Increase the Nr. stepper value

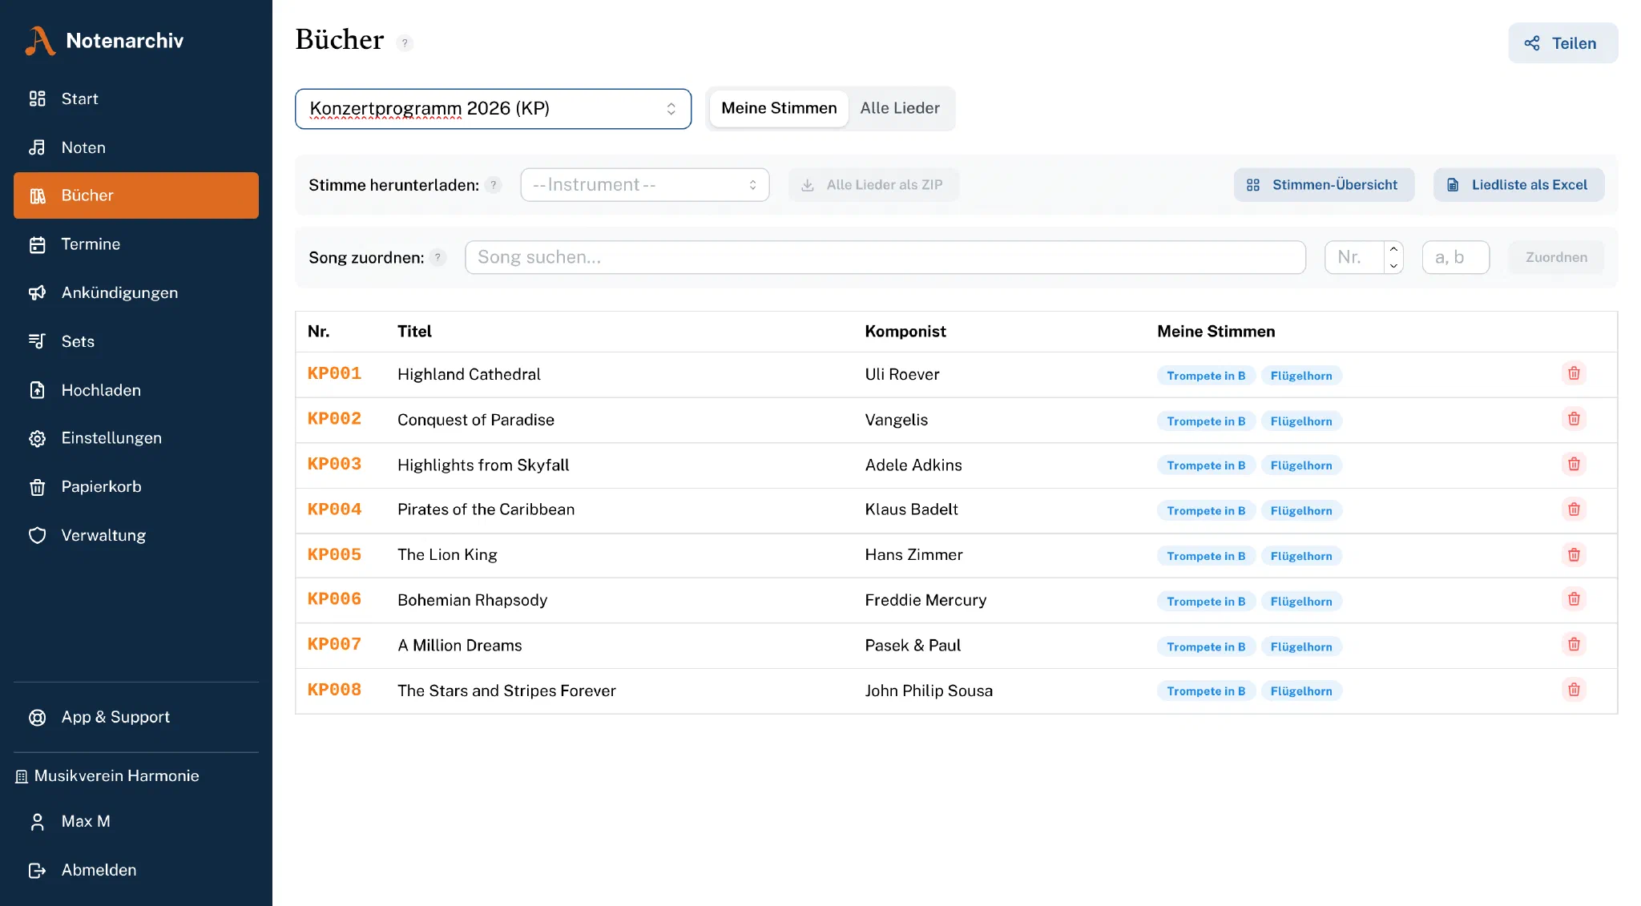[1393, 249]
